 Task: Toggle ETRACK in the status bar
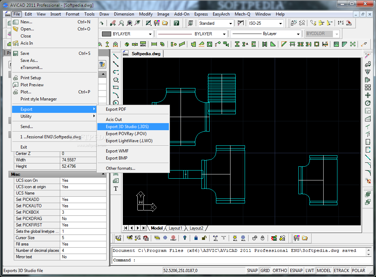(341, 271)
